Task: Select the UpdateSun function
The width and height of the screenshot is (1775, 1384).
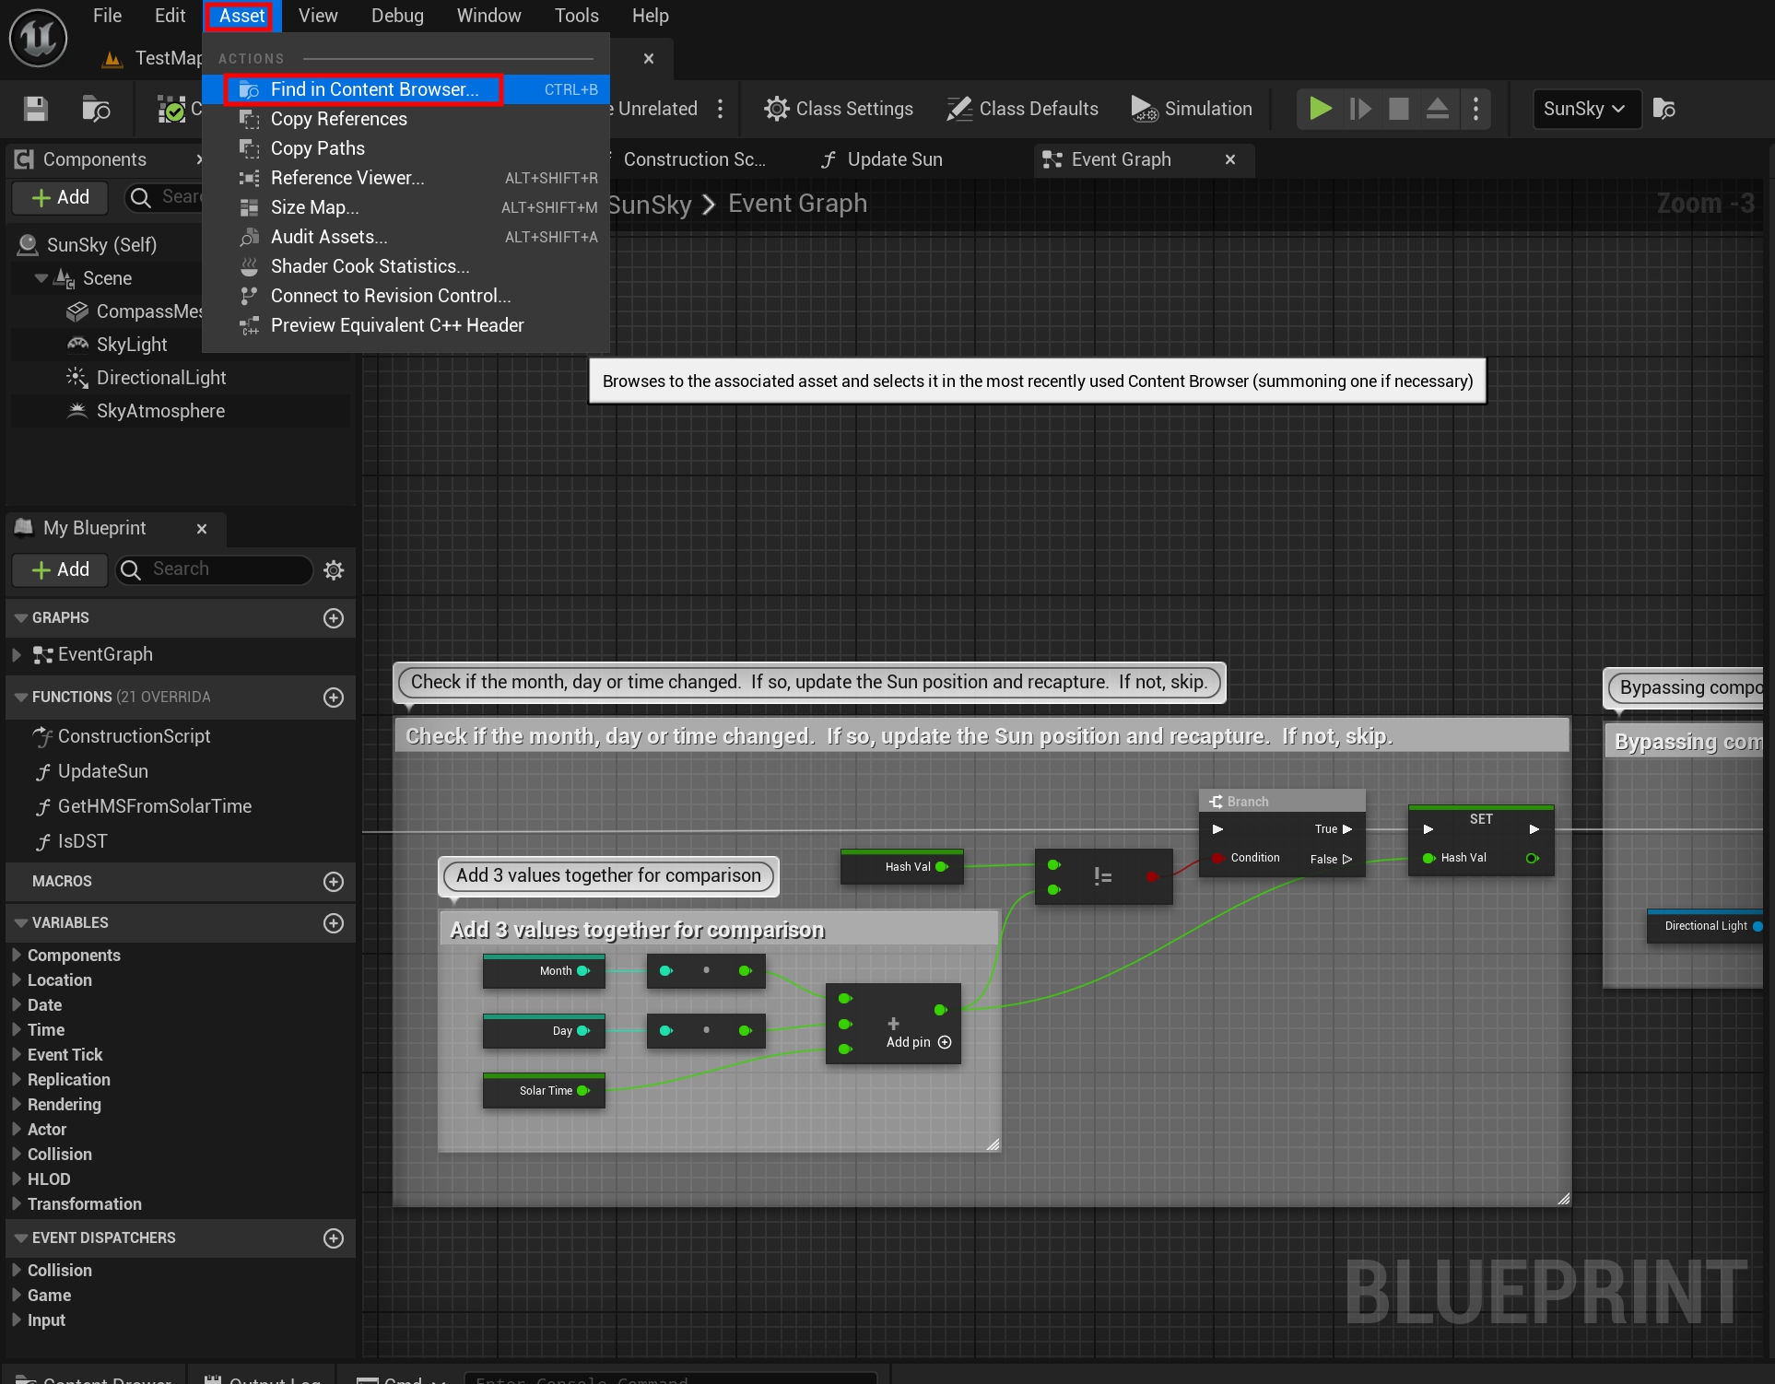Action: click(x=103, y=771)
